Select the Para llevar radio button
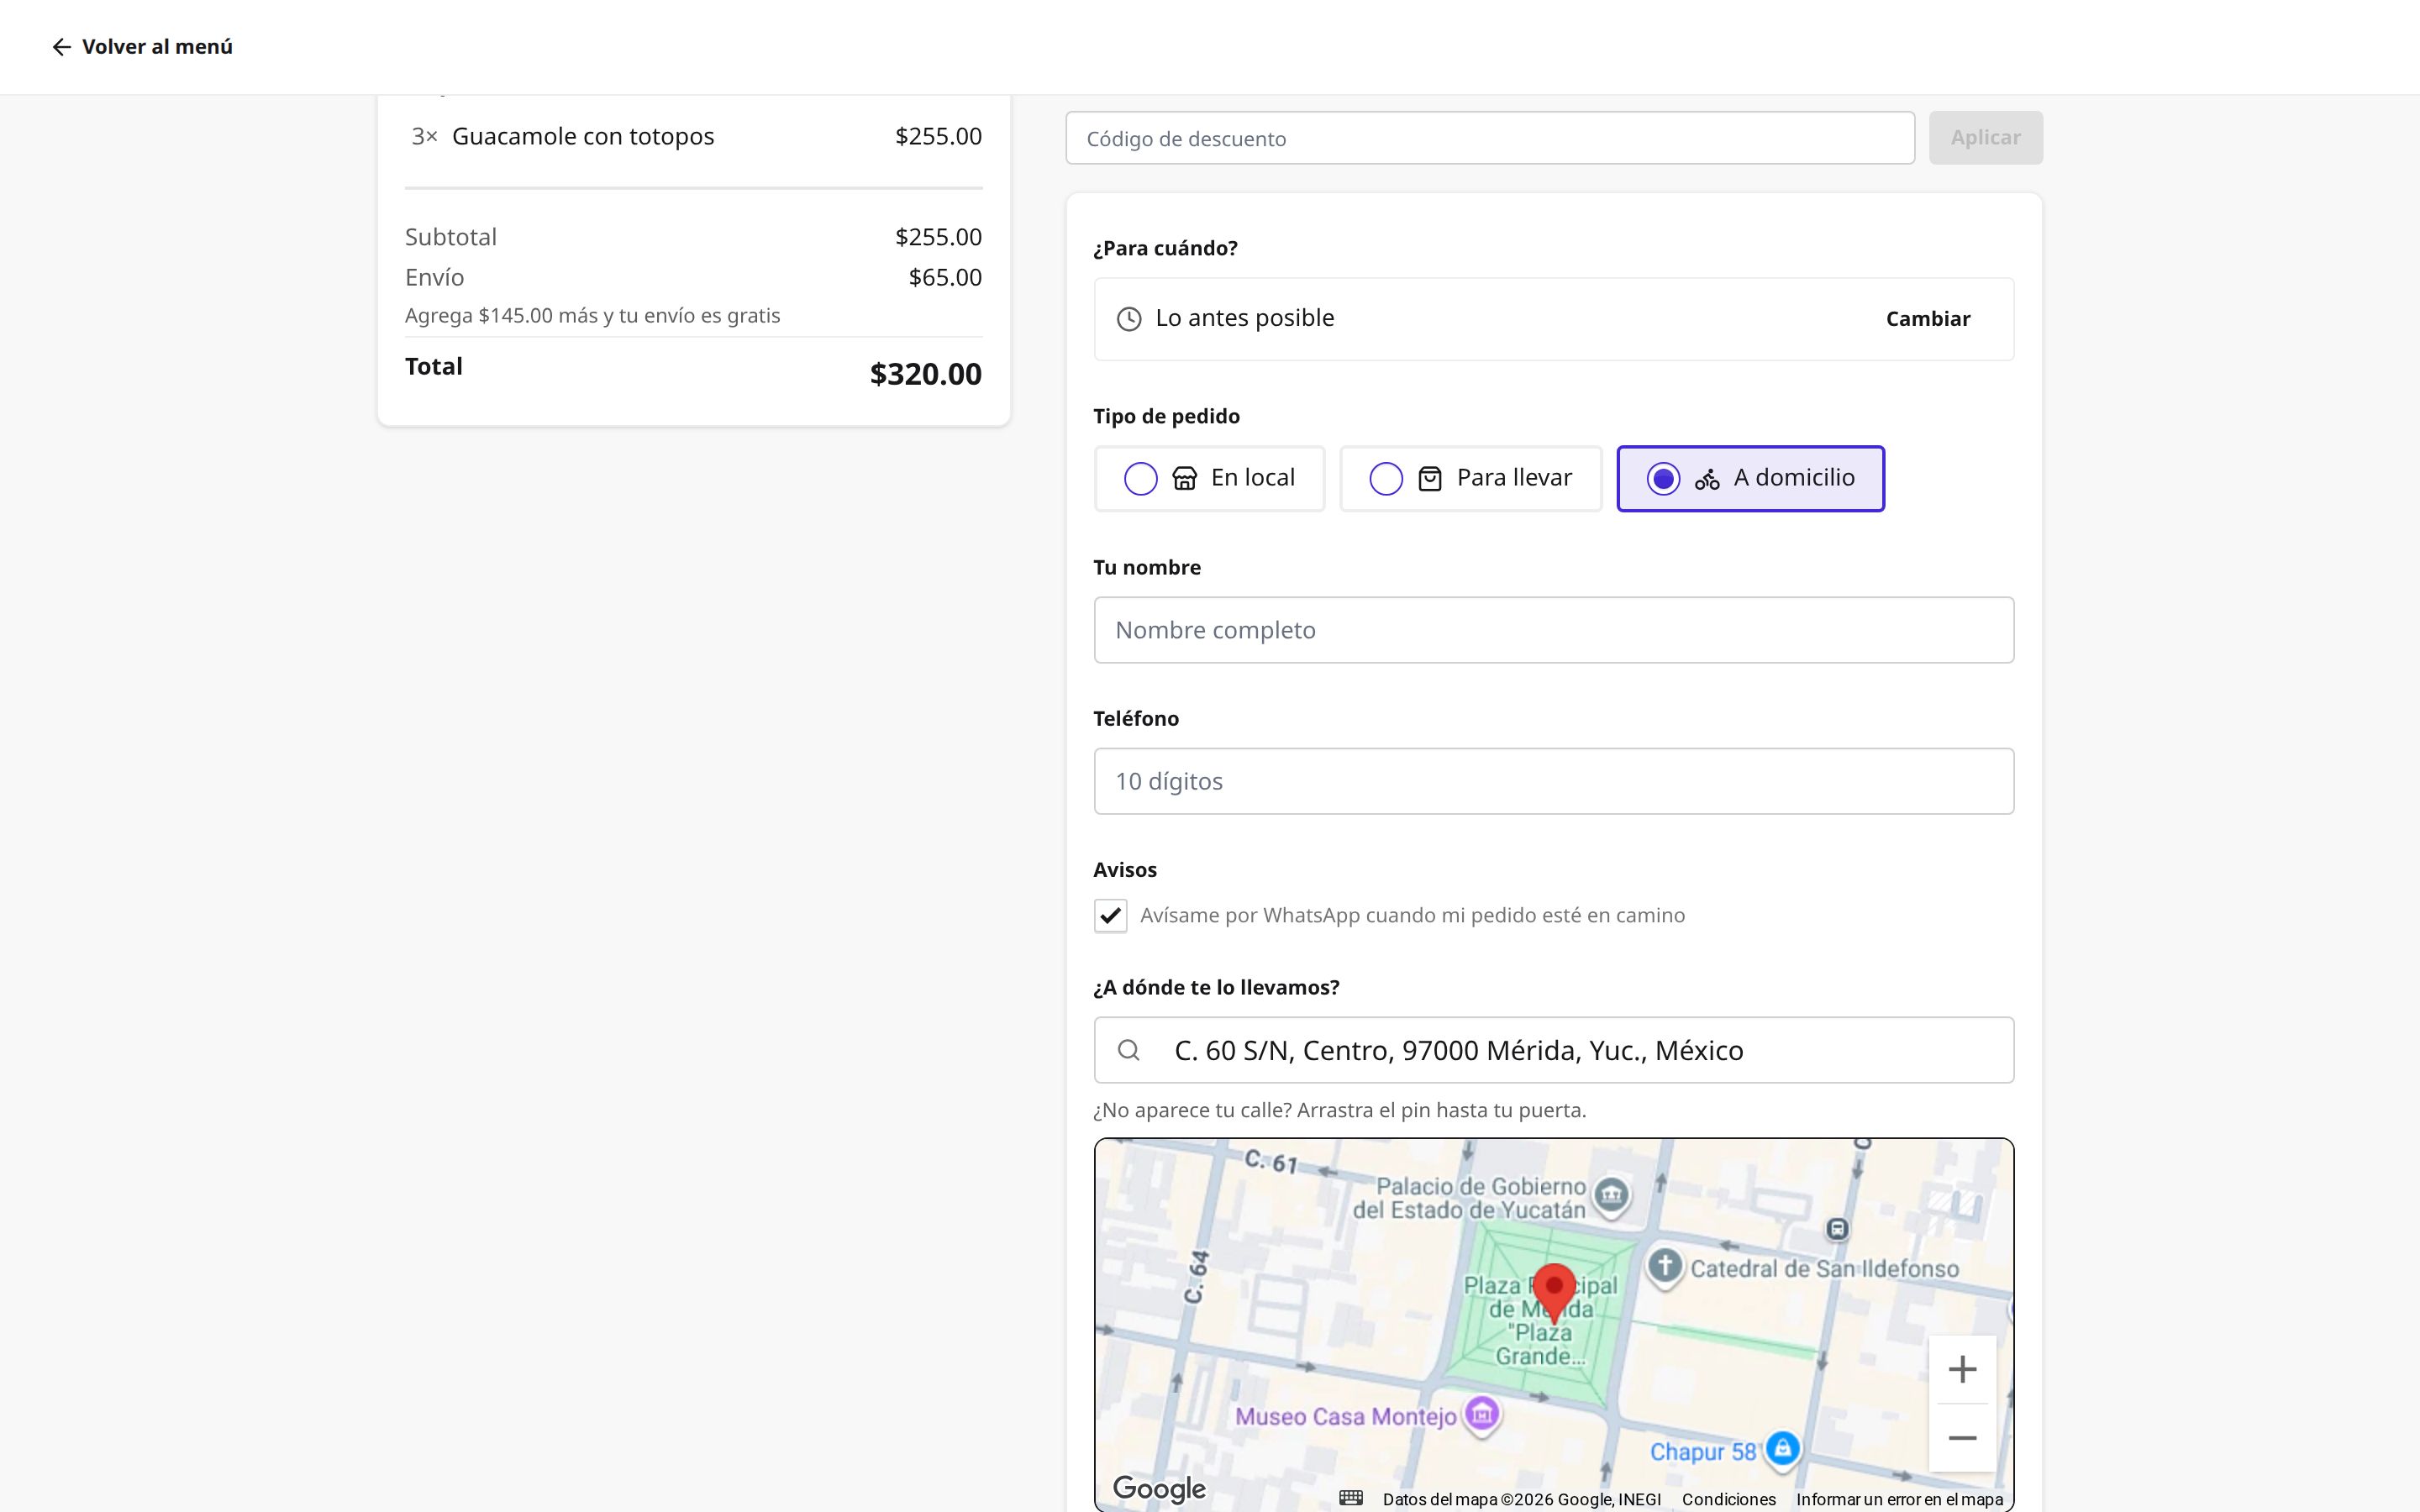The width and height of the screenshot is (2420, 1512). (1386, 479)
